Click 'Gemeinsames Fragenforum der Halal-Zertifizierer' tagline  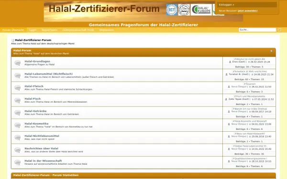coord(143,25)
